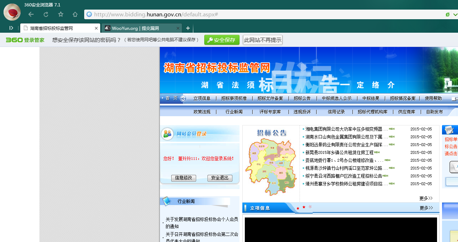The image size is (458, 242).
Task: Open a new tab with plus button
Action: (188, 28)
